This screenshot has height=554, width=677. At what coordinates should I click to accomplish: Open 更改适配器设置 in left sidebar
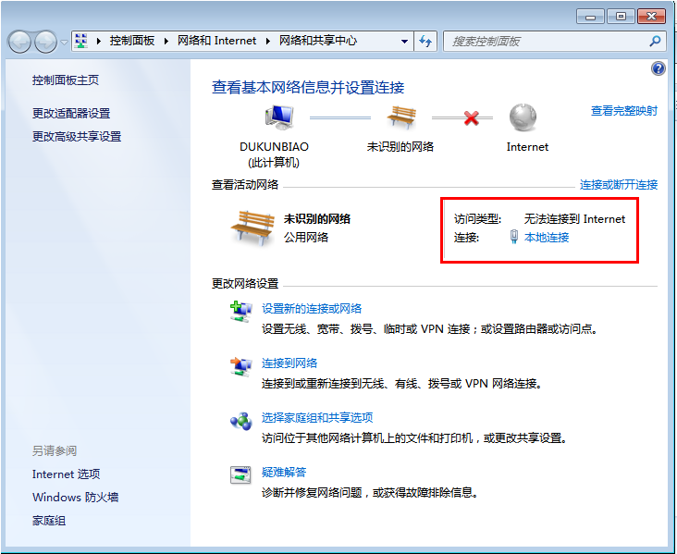71,113
